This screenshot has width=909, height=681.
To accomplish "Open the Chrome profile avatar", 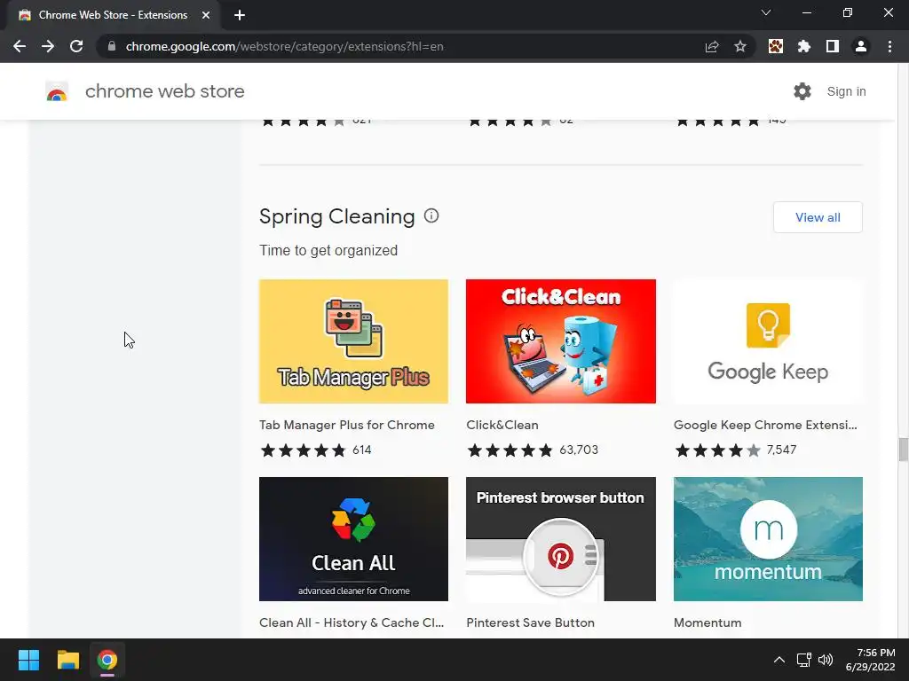I will click(x=861, y=46).
